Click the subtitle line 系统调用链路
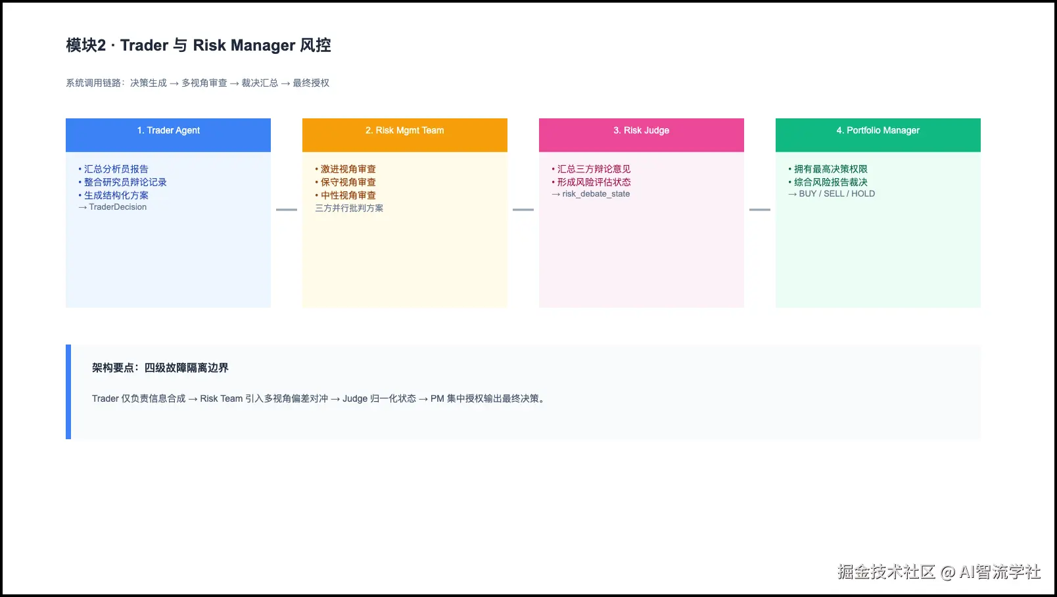This screenshot has width=1057, height=597. [x=198, y=83]
